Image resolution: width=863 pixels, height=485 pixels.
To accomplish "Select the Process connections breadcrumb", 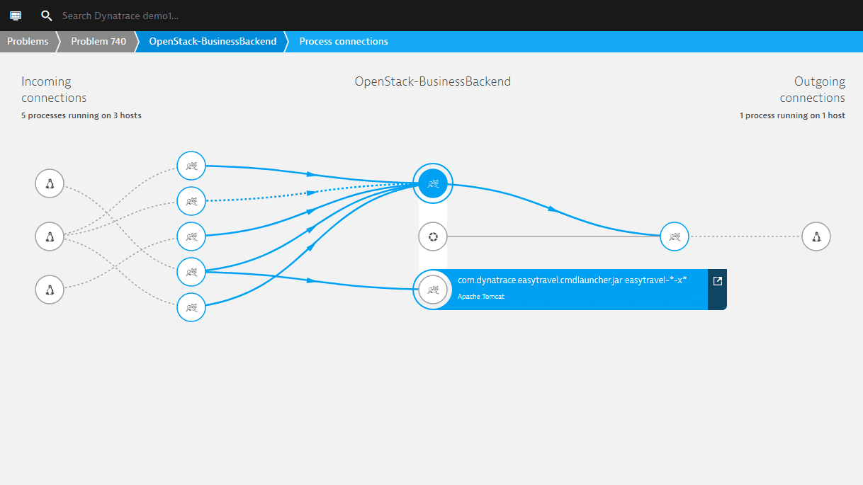I will pos(344,41).
